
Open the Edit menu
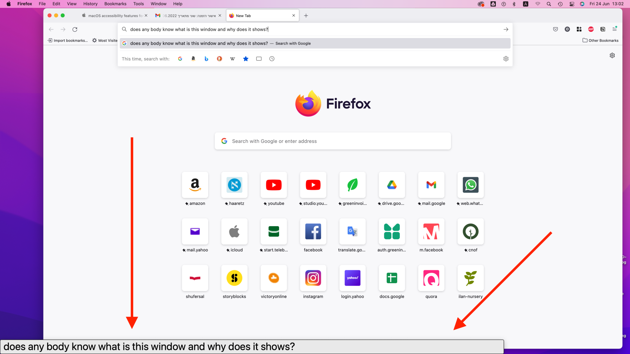coord(56,4)
